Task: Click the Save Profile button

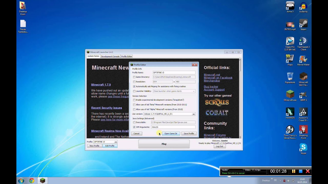Action: point(189,134)
